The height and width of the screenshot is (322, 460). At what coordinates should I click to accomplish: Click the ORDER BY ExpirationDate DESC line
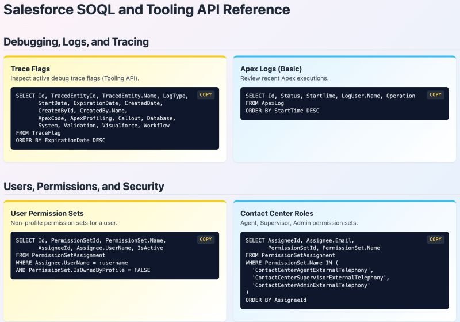pos(61,141)
